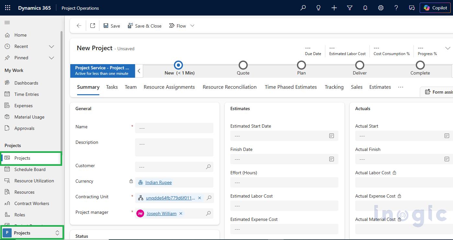Click the Copilot icon in the header
Viewport: 453px width, 240px height.
coord(435,8)
